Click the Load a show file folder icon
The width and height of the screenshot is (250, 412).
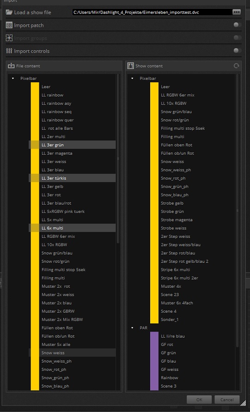coord(9,12)
